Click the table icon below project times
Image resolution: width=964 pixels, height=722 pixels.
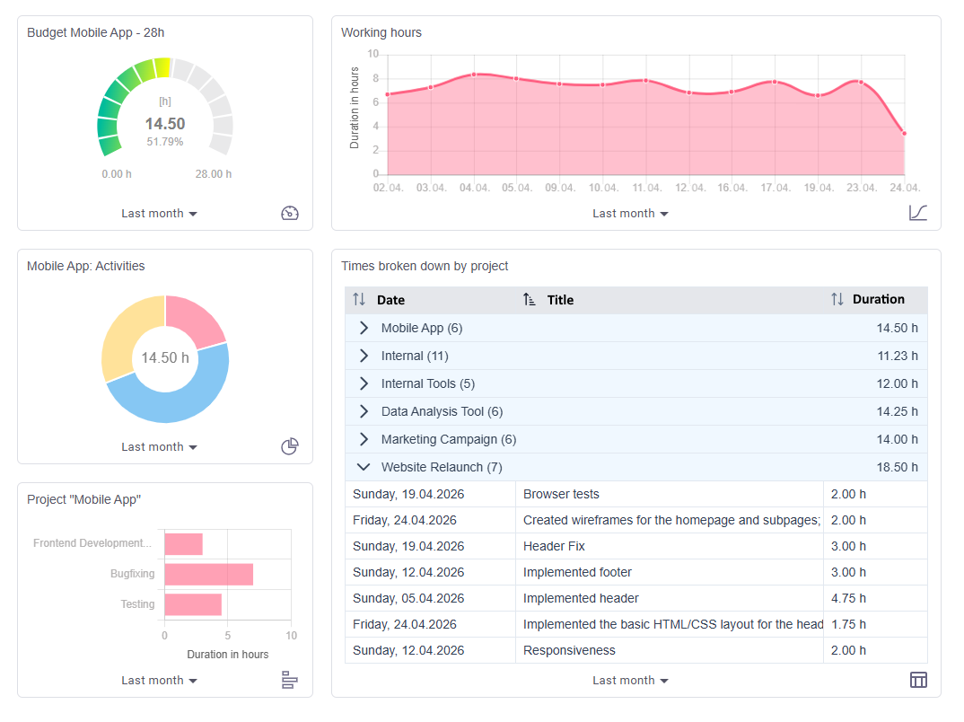pyautogui.click(x=918, y=680)
